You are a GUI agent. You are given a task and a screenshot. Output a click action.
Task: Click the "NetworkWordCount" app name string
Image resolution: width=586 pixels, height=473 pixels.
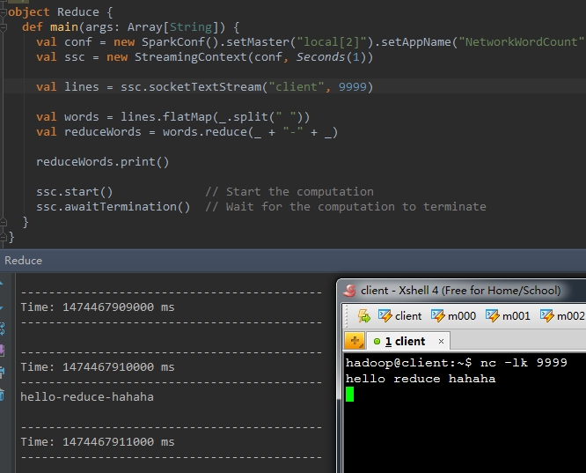coord(522,42)
